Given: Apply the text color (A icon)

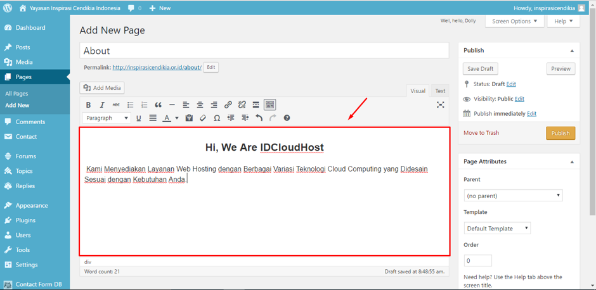Looking at the screenshot, I should pyautogui.click(x=167, y=118).
